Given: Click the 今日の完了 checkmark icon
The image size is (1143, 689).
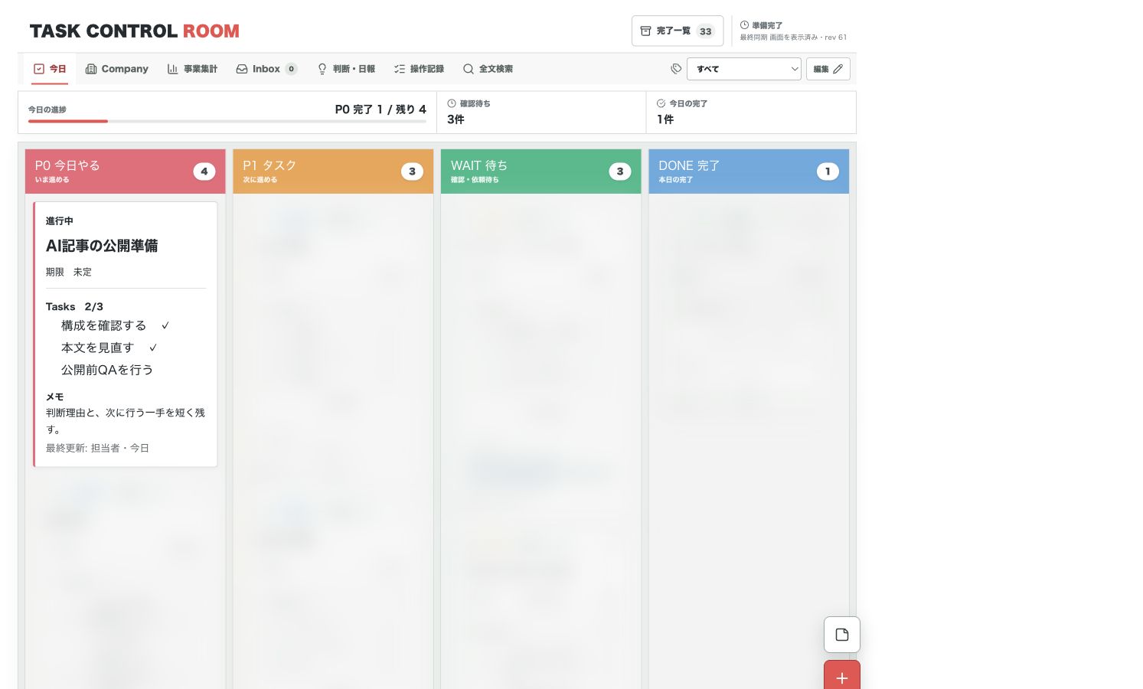Looking at the screenshot, I should (x=661, y=103).
